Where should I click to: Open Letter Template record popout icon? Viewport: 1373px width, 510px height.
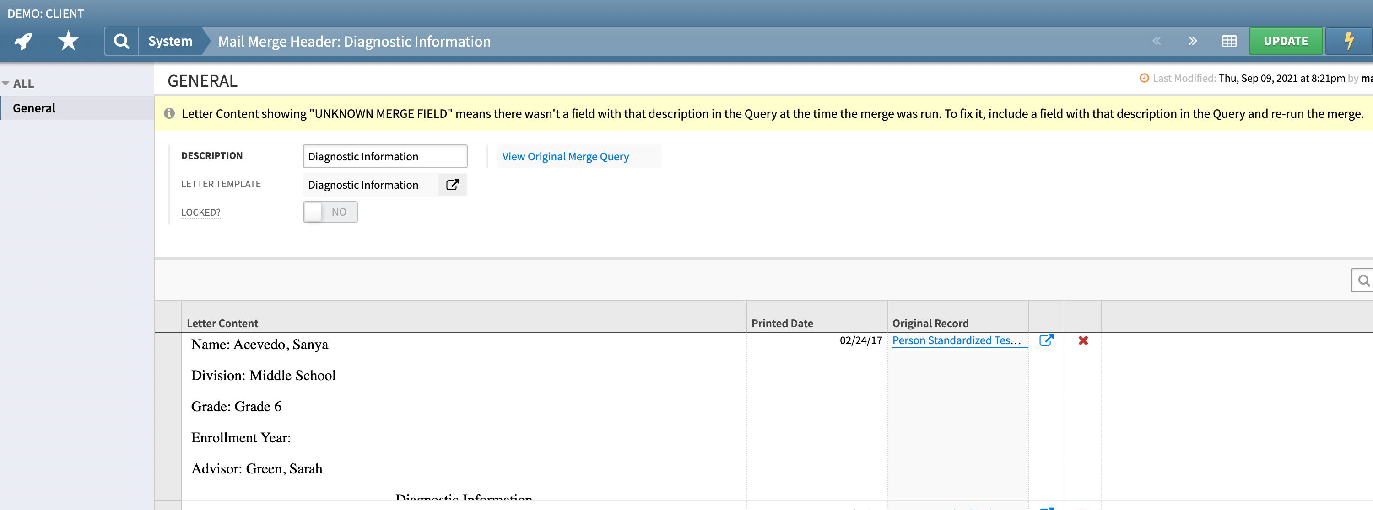[452, 185]
